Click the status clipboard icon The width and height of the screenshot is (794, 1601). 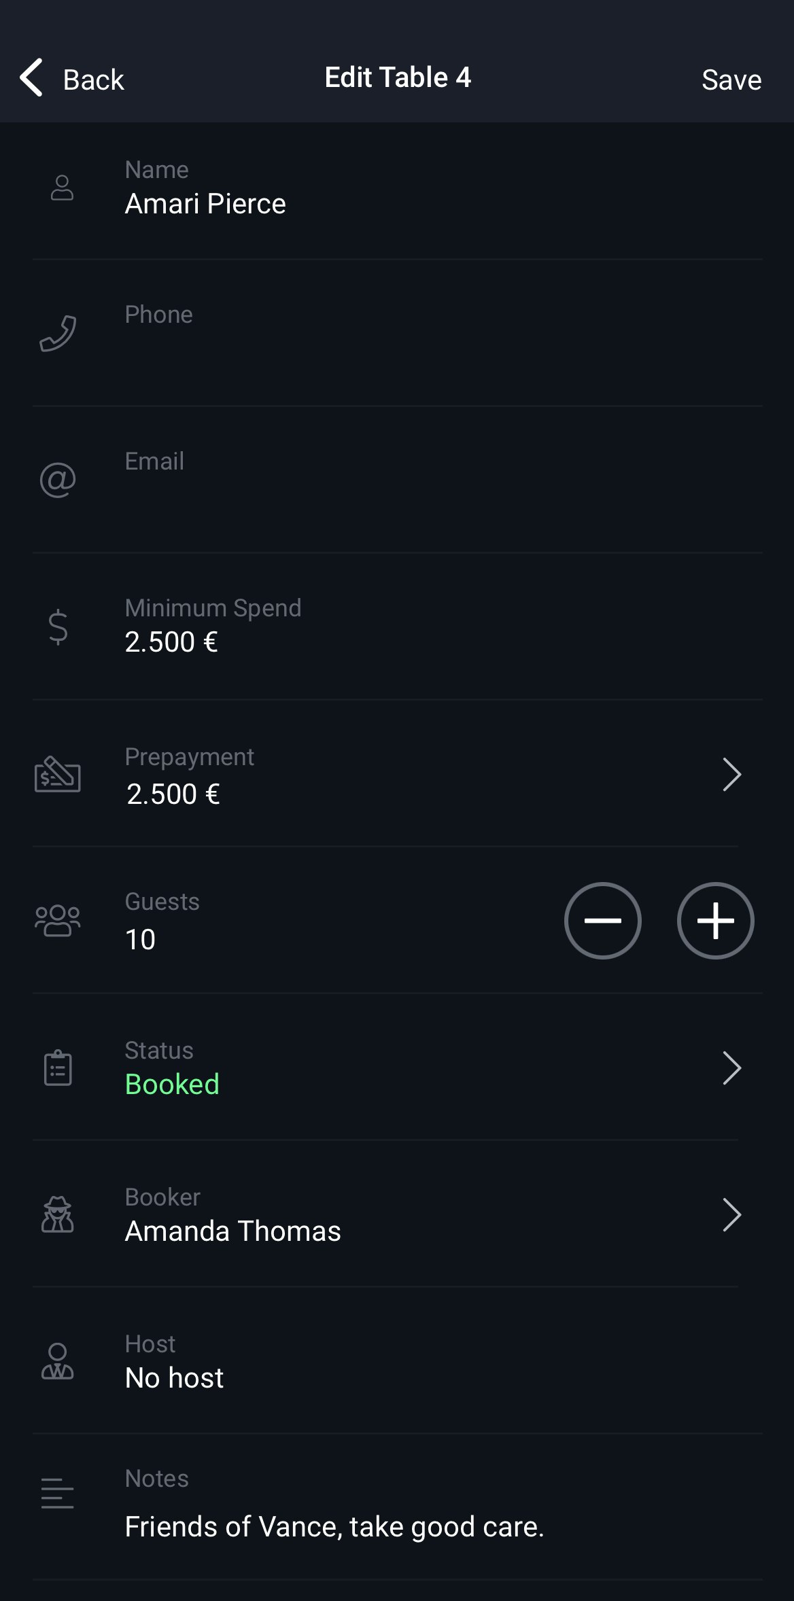point(58,1068)
